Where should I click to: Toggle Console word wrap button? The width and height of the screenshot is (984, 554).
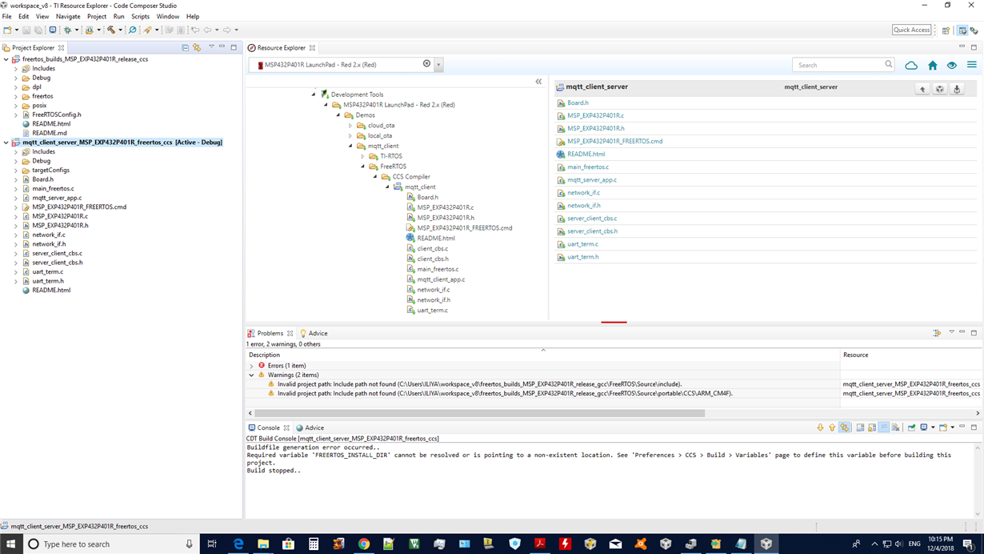884,428
